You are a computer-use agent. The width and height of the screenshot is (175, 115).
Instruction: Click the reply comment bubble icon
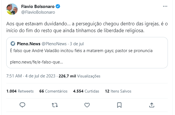point(23,105)
